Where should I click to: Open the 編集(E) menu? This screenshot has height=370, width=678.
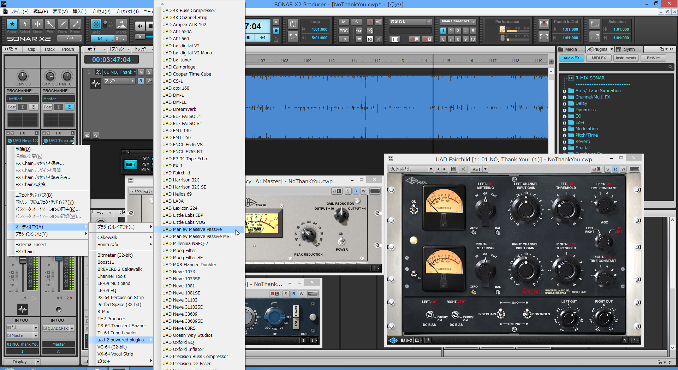click(40, 11)
